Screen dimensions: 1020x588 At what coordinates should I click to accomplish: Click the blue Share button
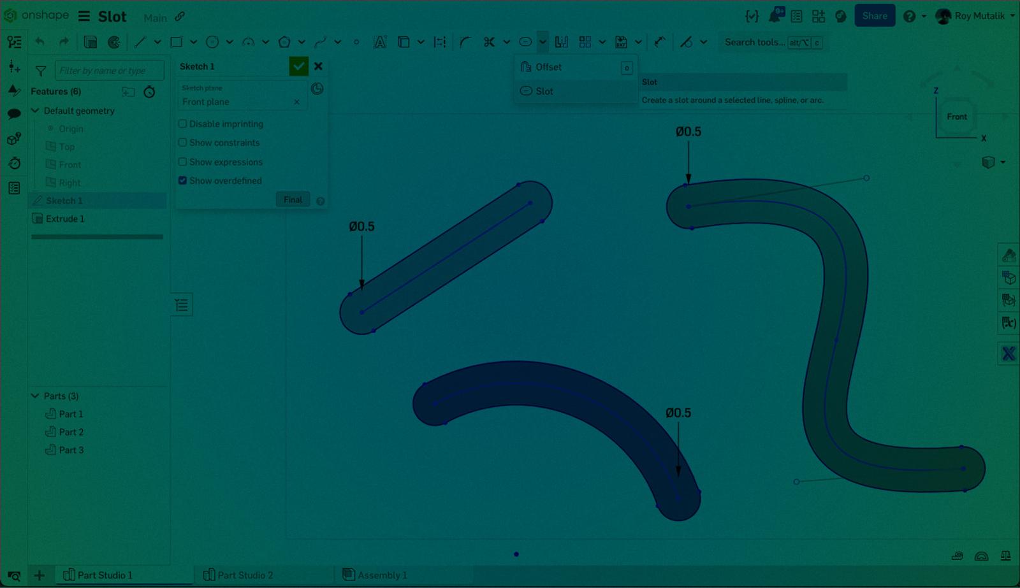click(x=874, y=16)
